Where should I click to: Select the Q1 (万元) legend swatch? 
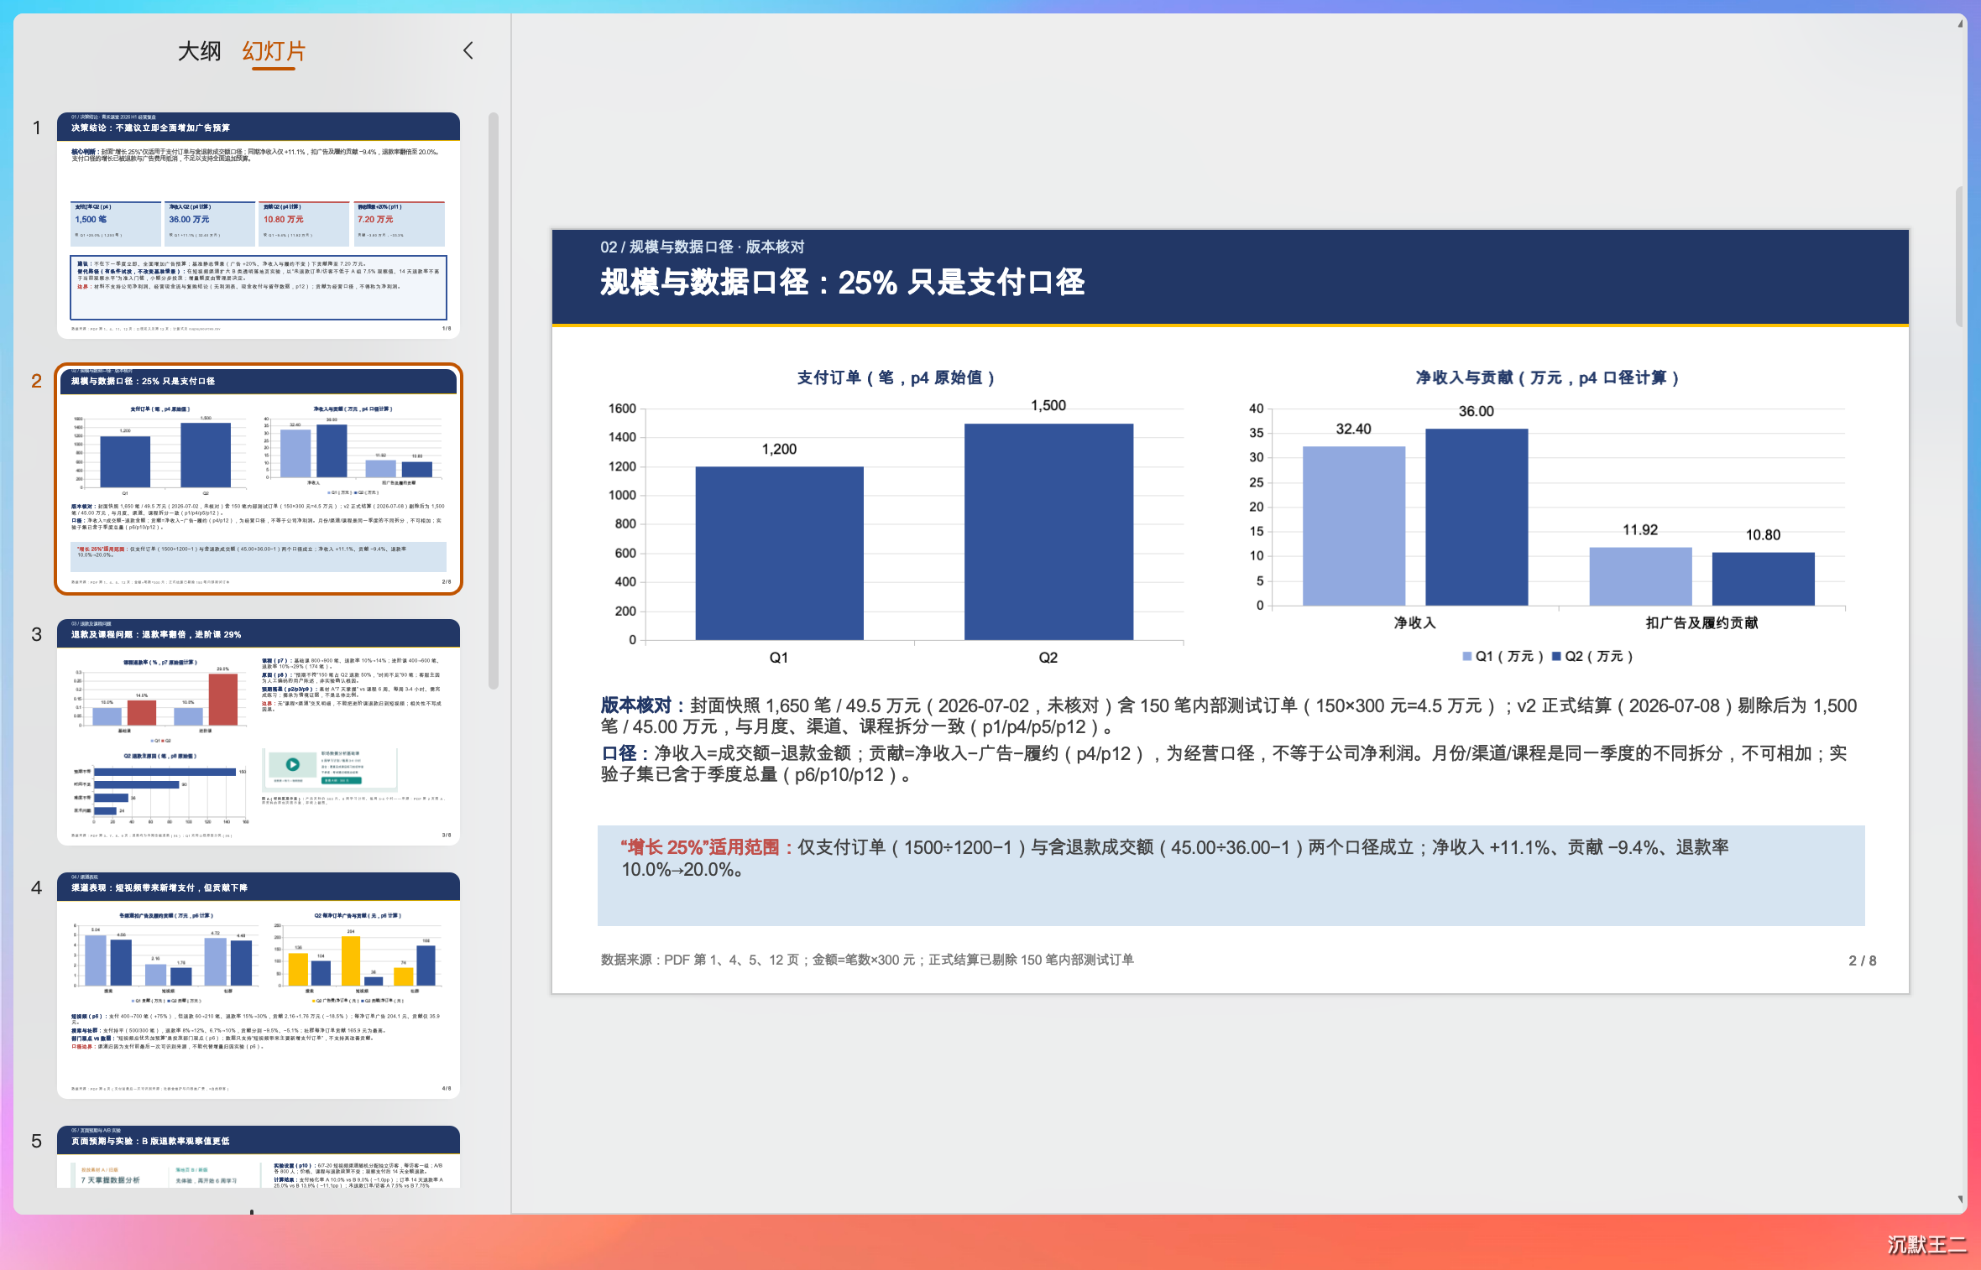pos(1467,656)
